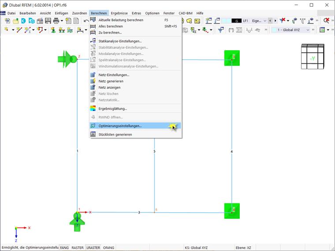Add a new nodal support
This screenshot has width=335, height=251.
point(53,30)
